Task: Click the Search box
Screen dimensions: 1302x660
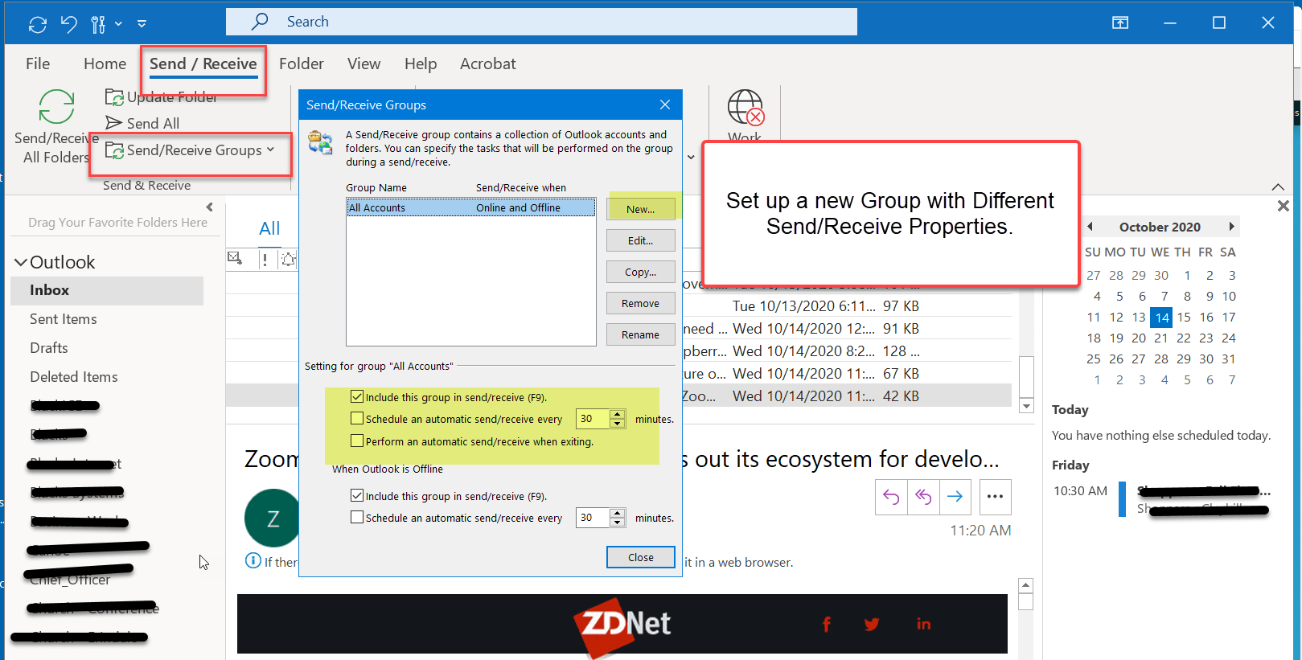Action: point(541,22)
